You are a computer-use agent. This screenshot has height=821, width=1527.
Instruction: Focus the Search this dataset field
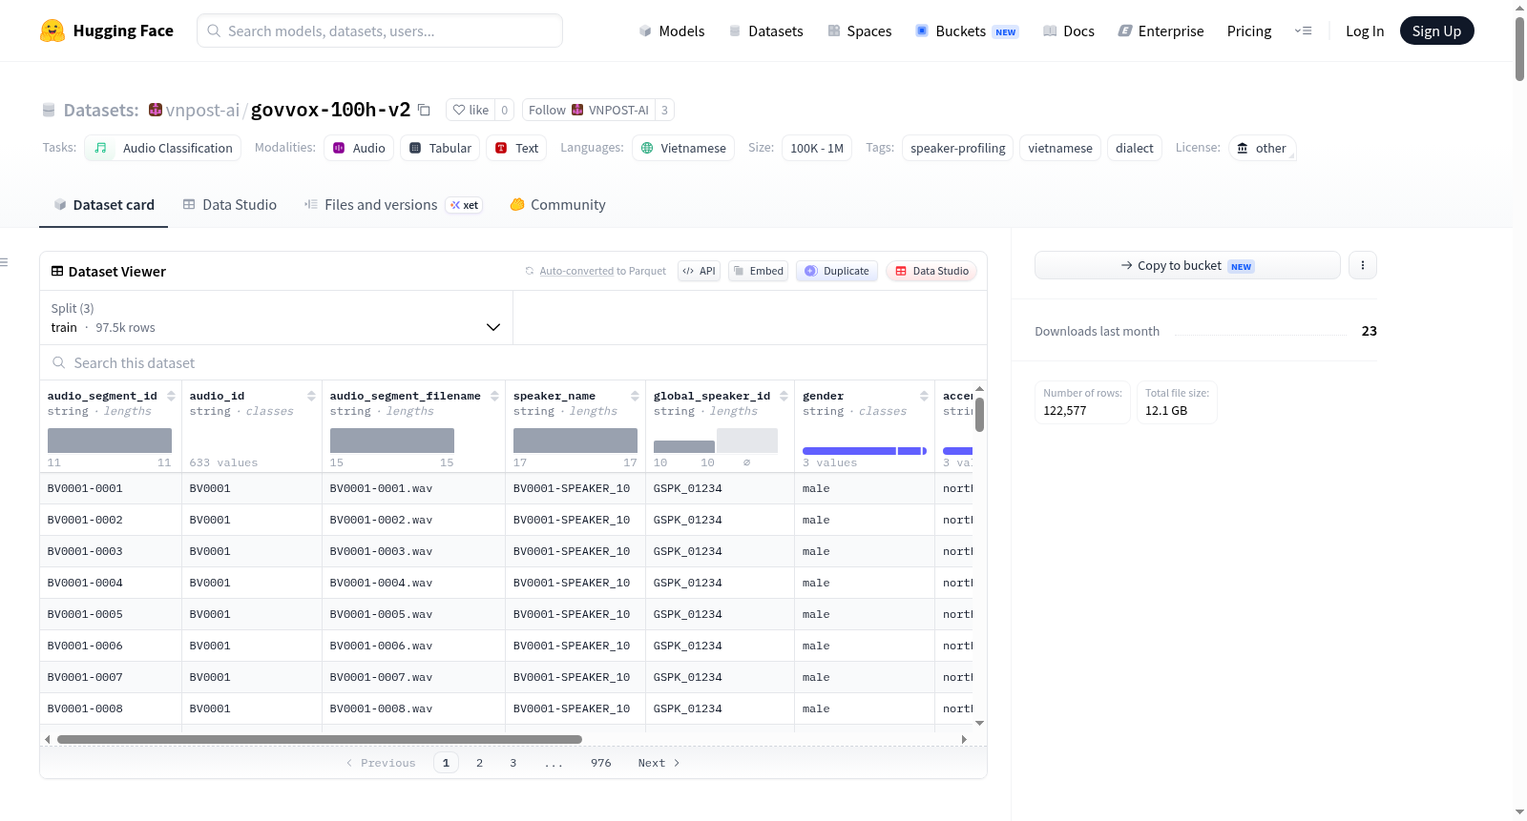tap(513, 362)
